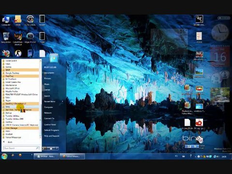Open the Computer desktop icon
The width and height of the screenshot is (232, 174).
(6, 21)
